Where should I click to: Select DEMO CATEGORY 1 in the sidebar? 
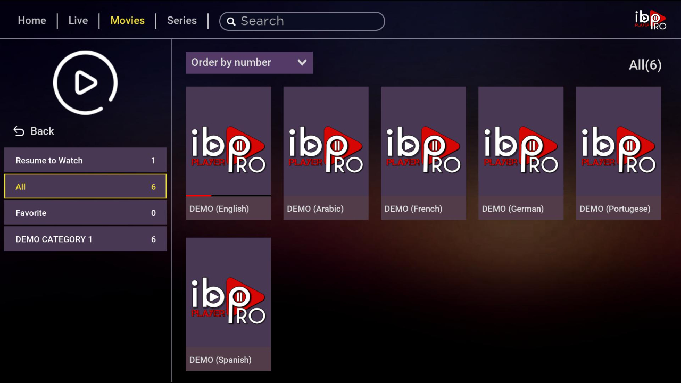pos(85,239)
